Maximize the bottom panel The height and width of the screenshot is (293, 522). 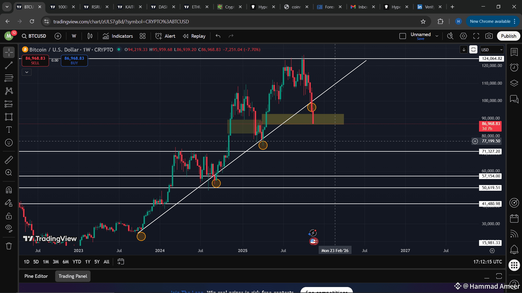click(499, 276)
